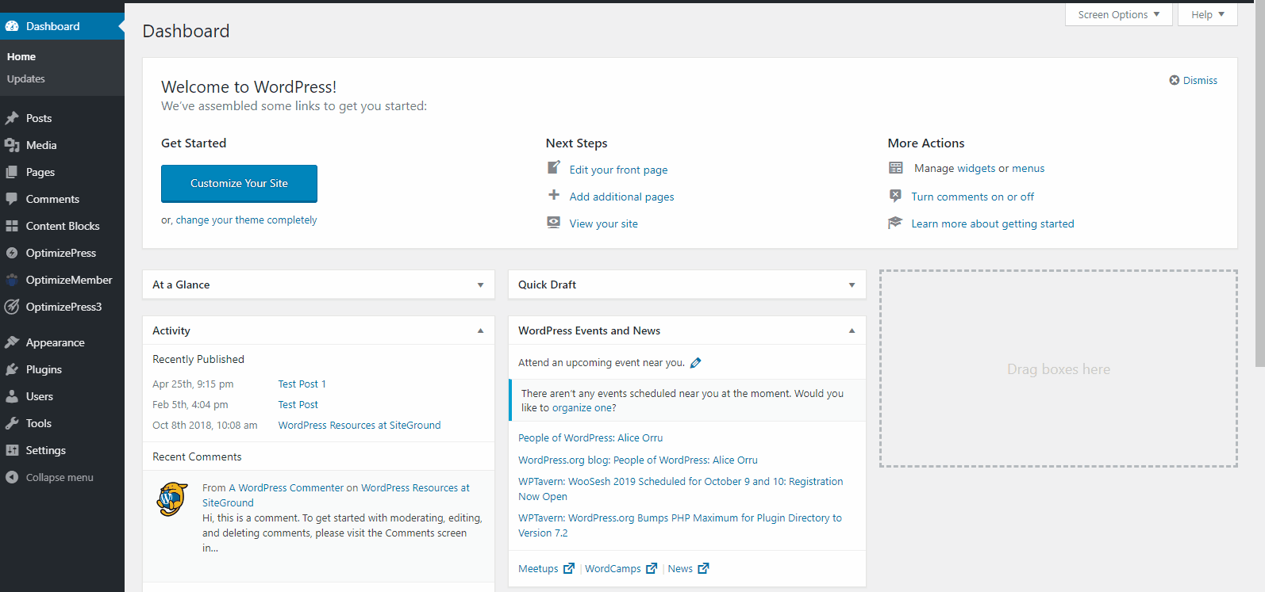The image size is (1265, 592).
Task: Open Turn comments on or off link
Action: click(972, 197)
